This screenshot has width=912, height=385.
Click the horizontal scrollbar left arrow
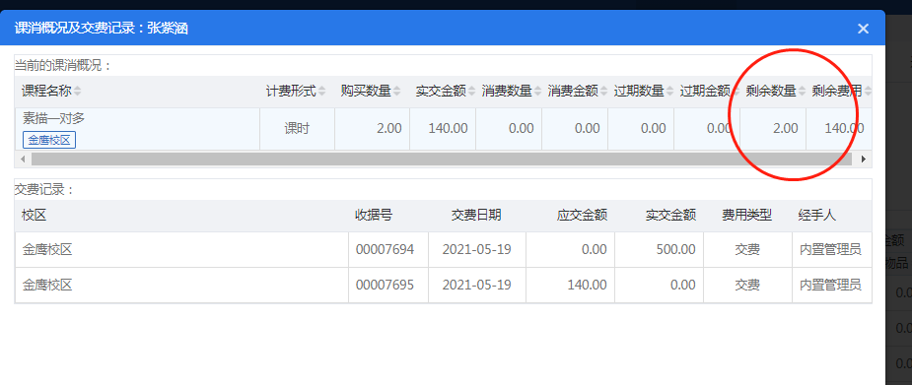[22, 159]
